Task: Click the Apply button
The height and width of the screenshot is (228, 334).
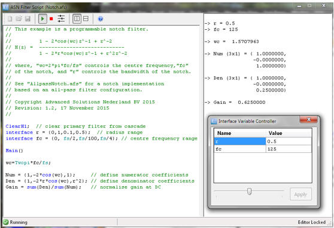Action: pos(300,194)
